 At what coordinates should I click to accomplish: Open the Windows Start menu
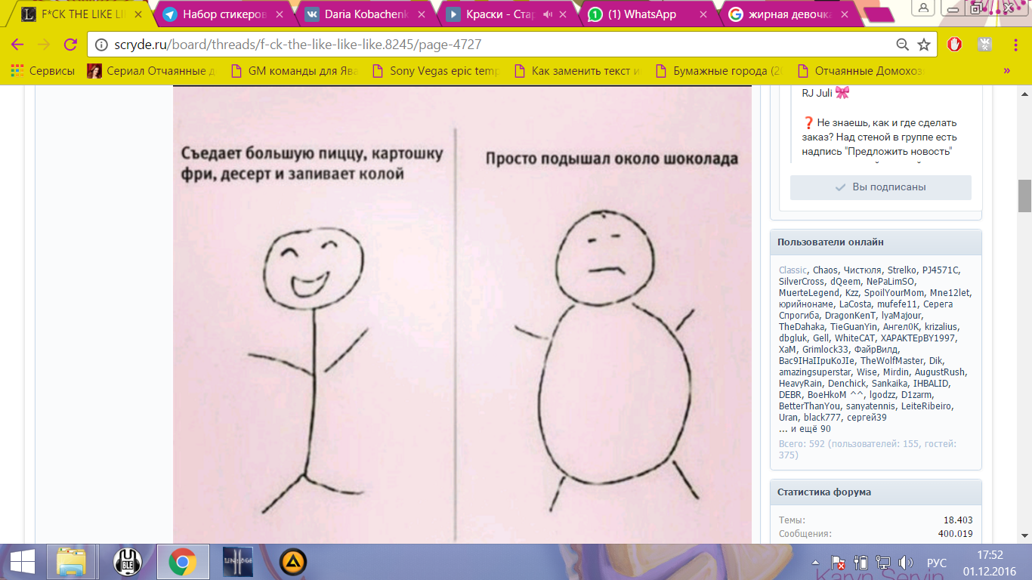pyautogui.click(x=21, y=562)
